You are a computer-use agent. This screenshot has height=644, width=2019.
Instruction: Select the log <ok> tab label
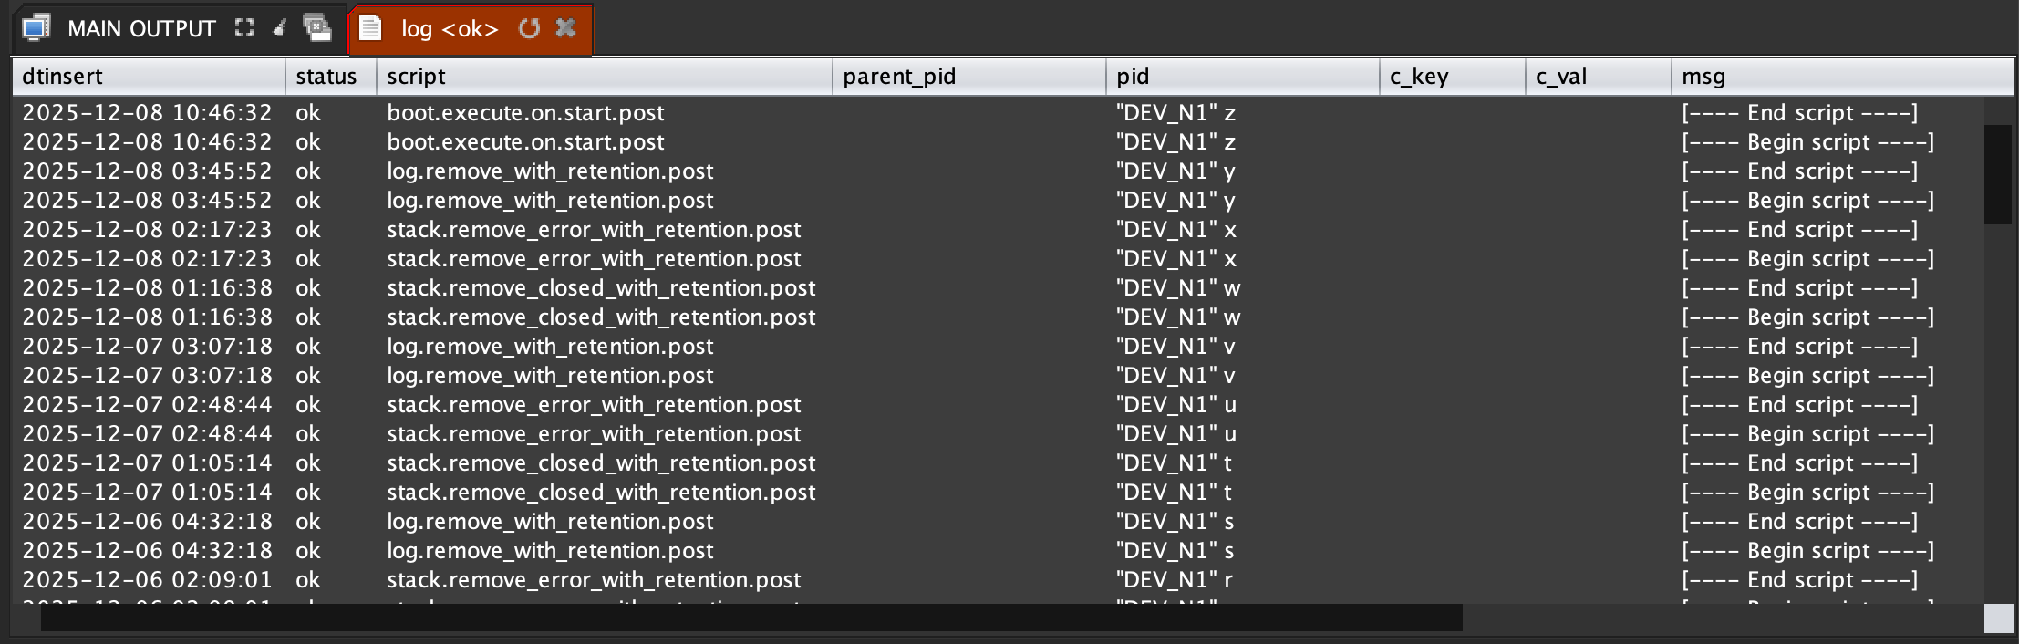(x=450, y=29)
